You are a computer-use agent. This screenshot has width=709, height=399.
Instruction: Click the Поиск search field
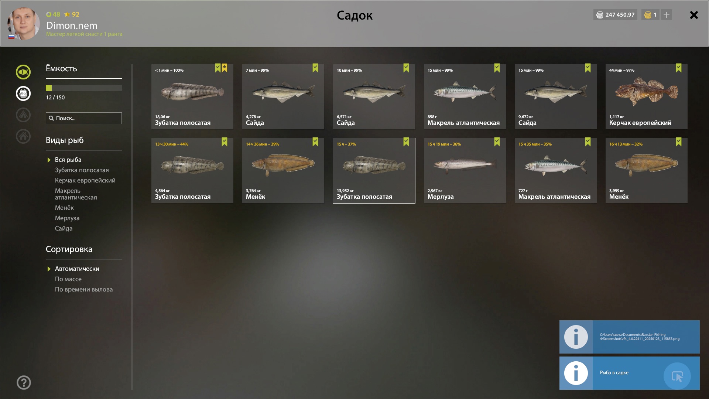(x=84, y=118)
